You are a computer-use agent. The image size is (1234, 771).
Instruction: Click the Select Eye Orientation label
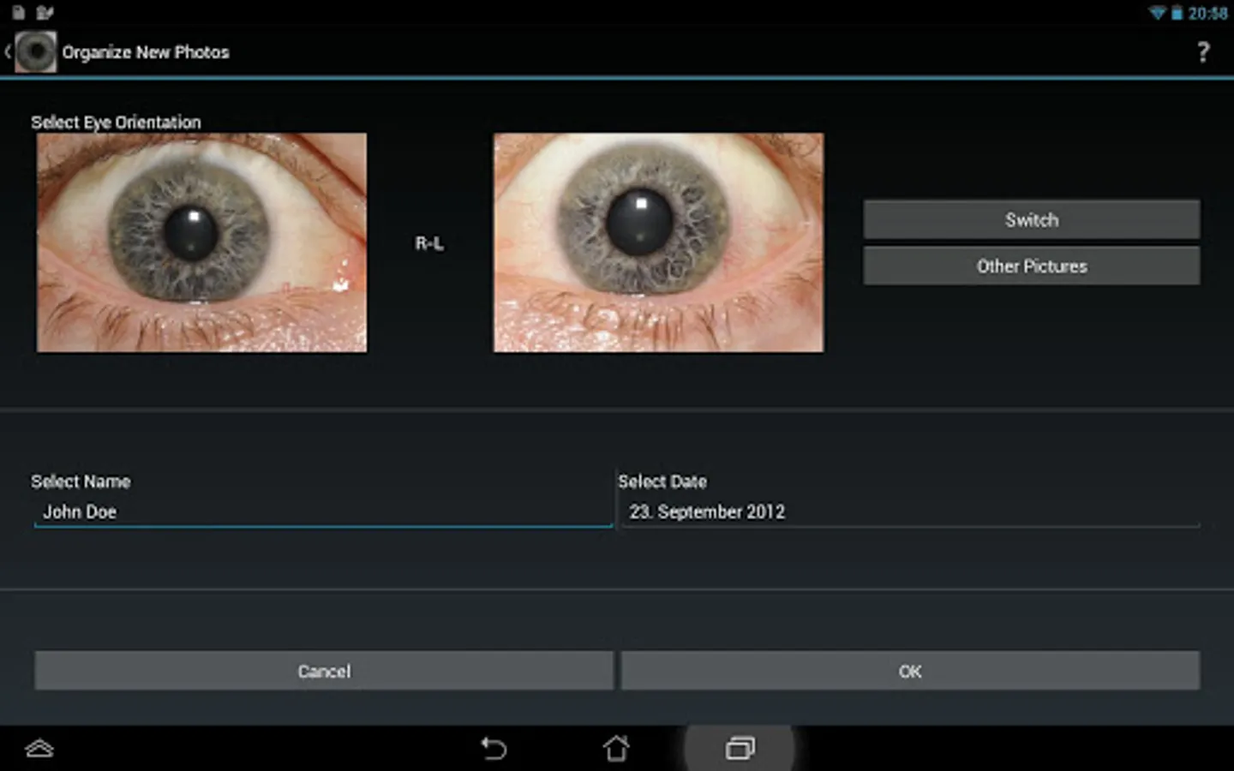(117, 123)
